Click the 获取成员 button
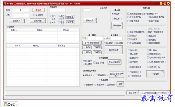Viewport: 175px width, 107px height. [90, 21]
